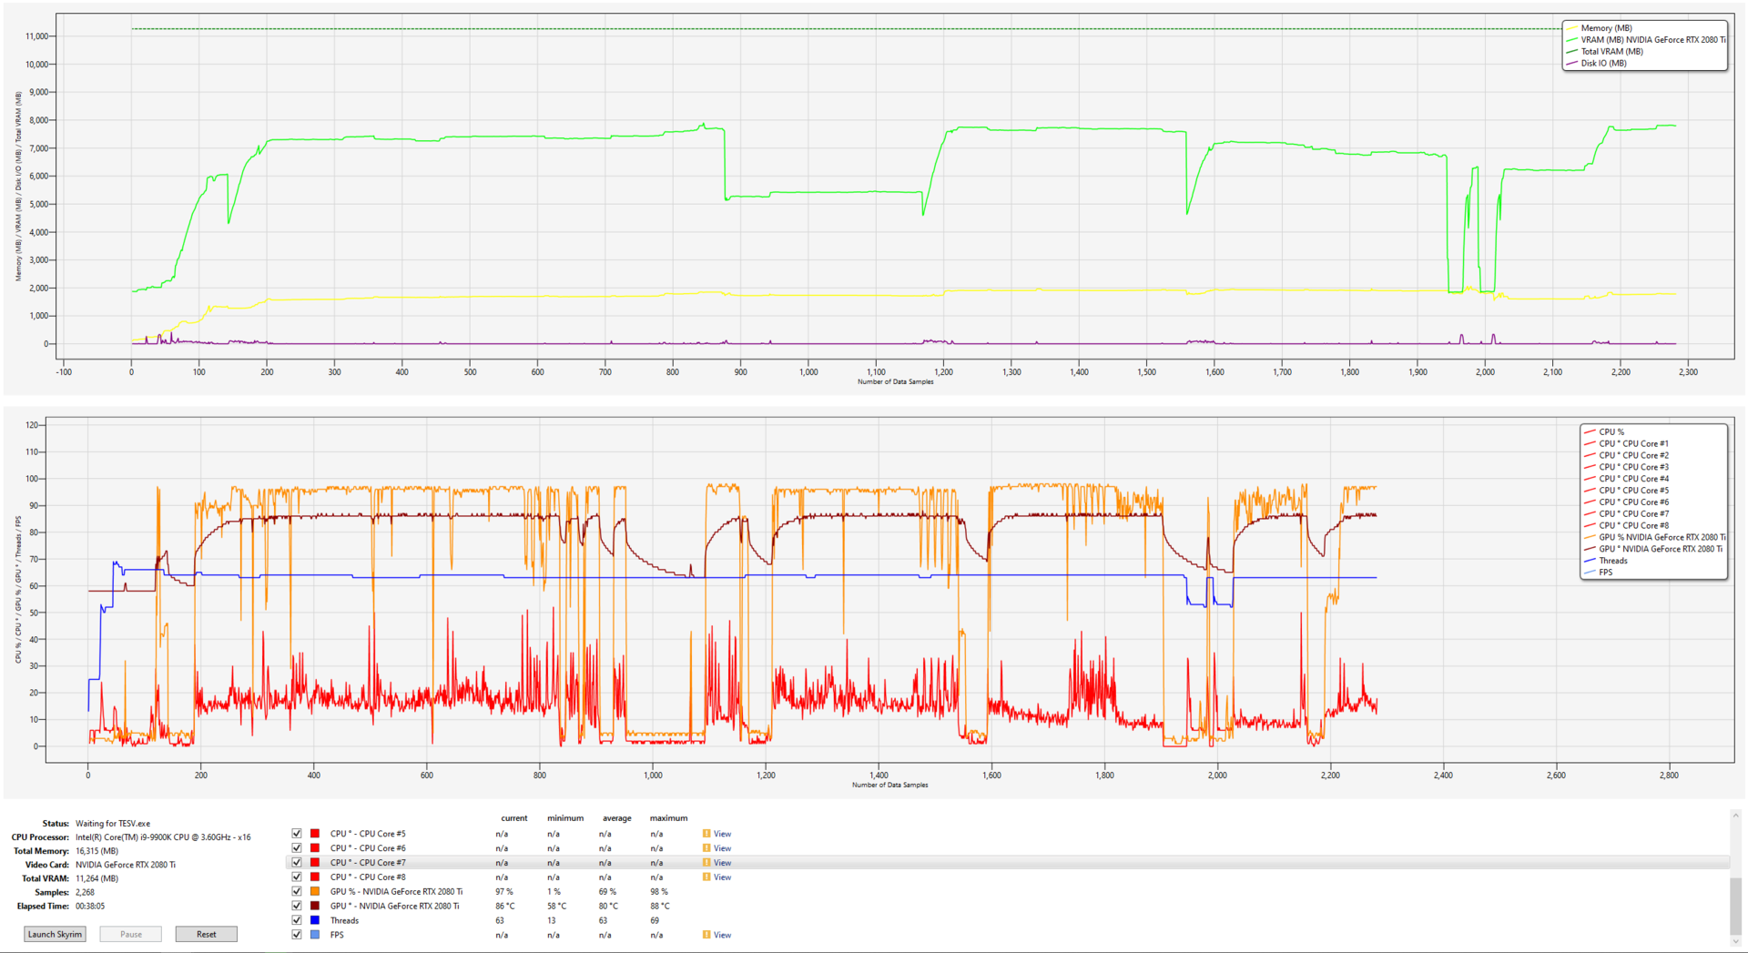This screenshot has width=1748, height=953.
Task: Uncheck the CPU Core #5 checkbox
Action: [x=297, y=834]
